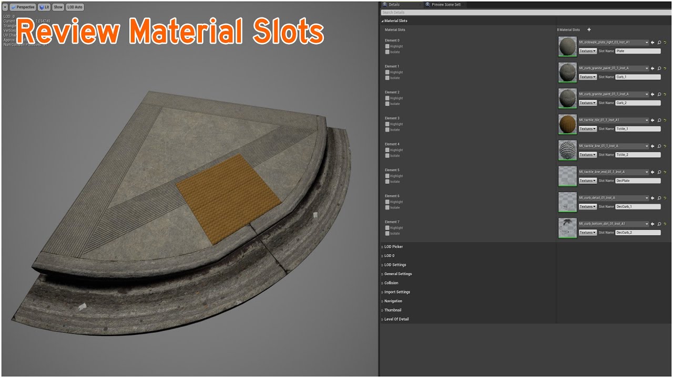Browse to DecCurb_2 material with magnifier

(x=659, y=224)
